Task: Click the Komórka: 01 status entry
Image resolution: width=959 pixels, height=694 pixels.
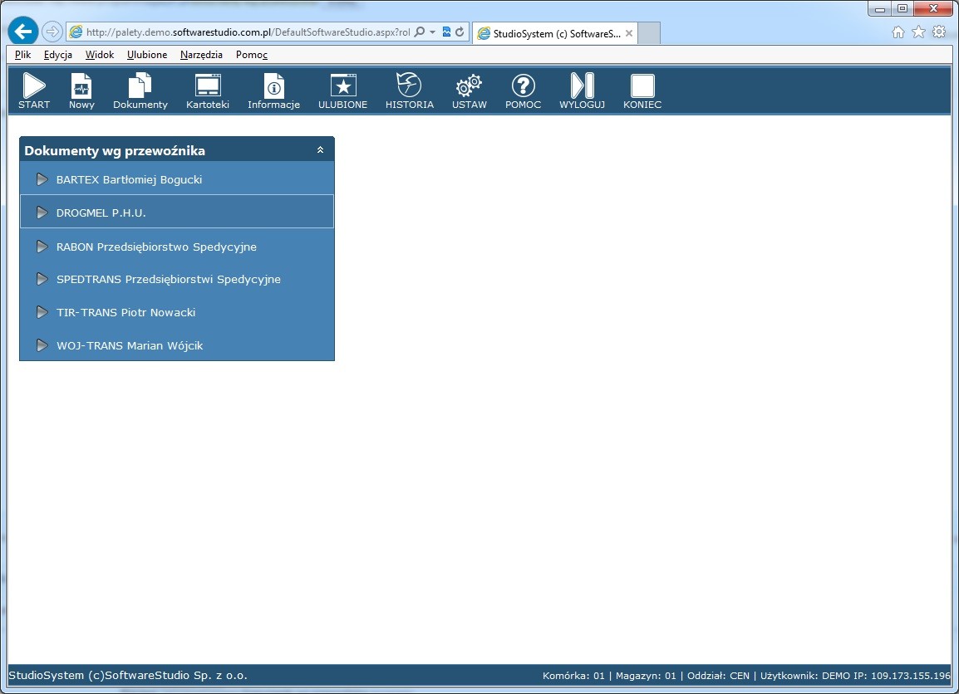Action: click(x=573, y=676)
